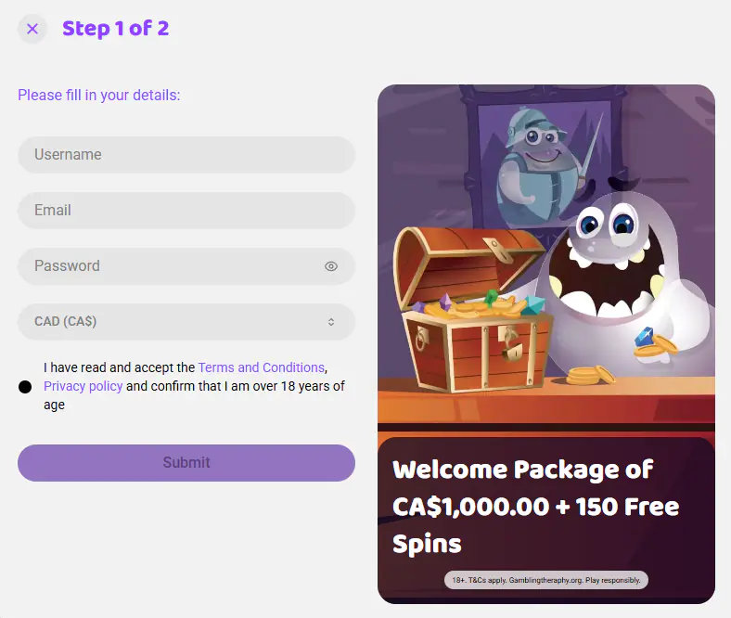This screenshot has height=618, width=731.
Task: Open the Privacy policy link
Action: click(x=83, y=386)
